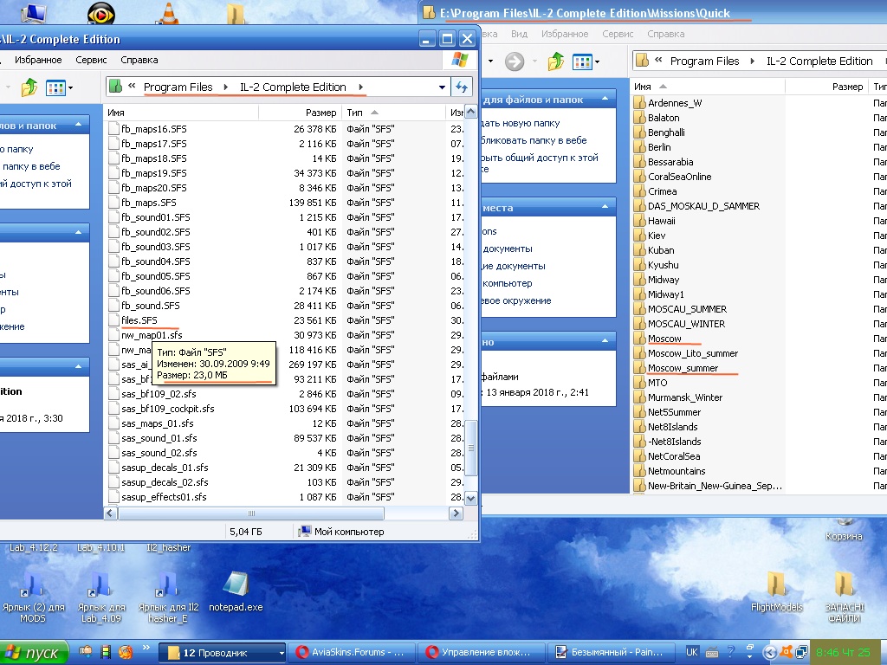
Task: Select the DAS_MOSKAU_D_SAMMER folder
Action: coord(703,206)
